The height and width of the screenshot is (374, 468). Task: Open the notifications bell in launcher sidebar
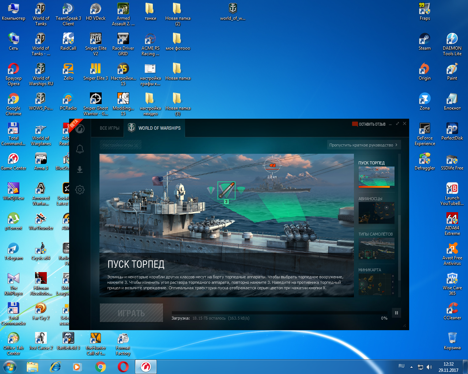(80, 149)
